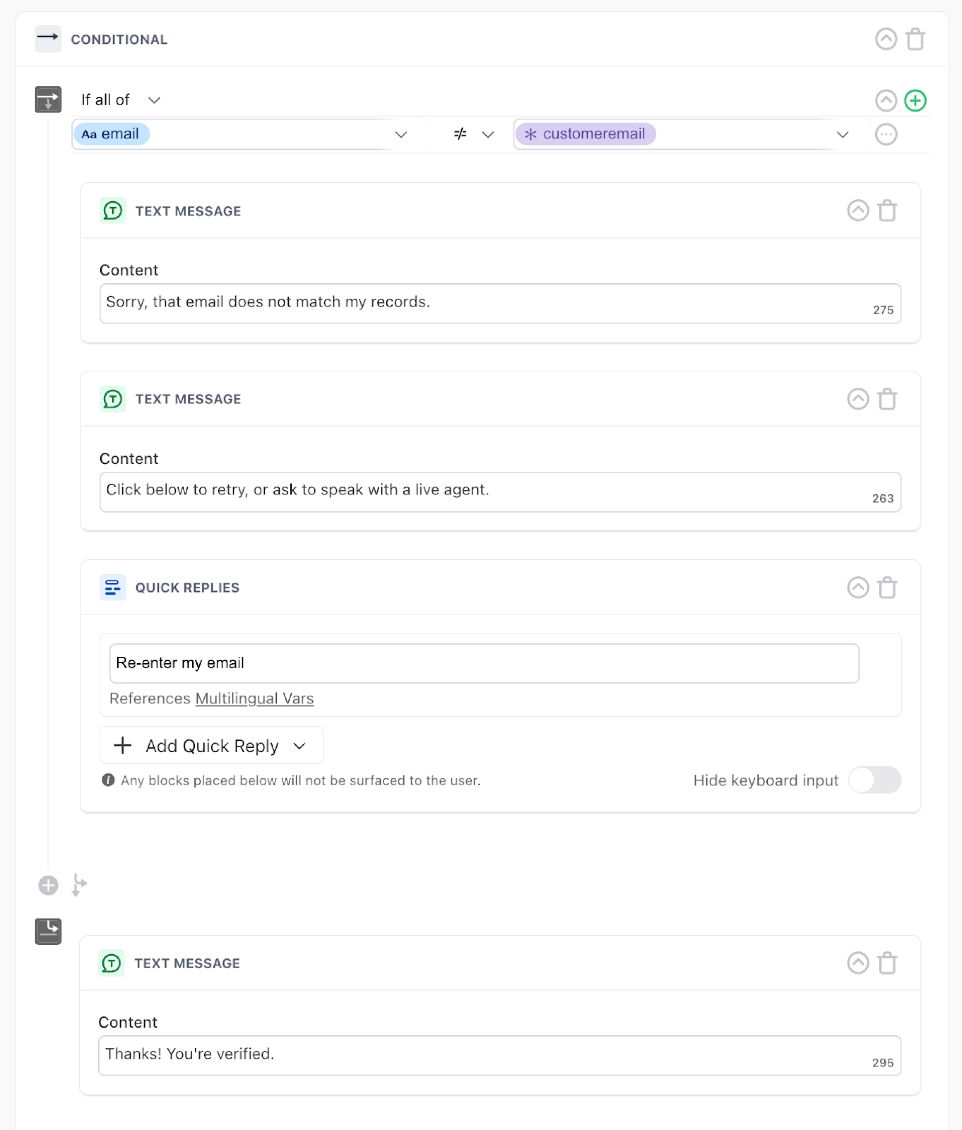This screenshot has width=962, height=1130.
Task: Delete the Quick Replies block
Action: pyautogui.click(x=887, y=587)
